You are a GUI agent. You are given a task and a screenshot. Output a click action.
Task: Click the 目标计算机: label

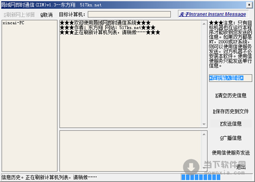(72, 14)
